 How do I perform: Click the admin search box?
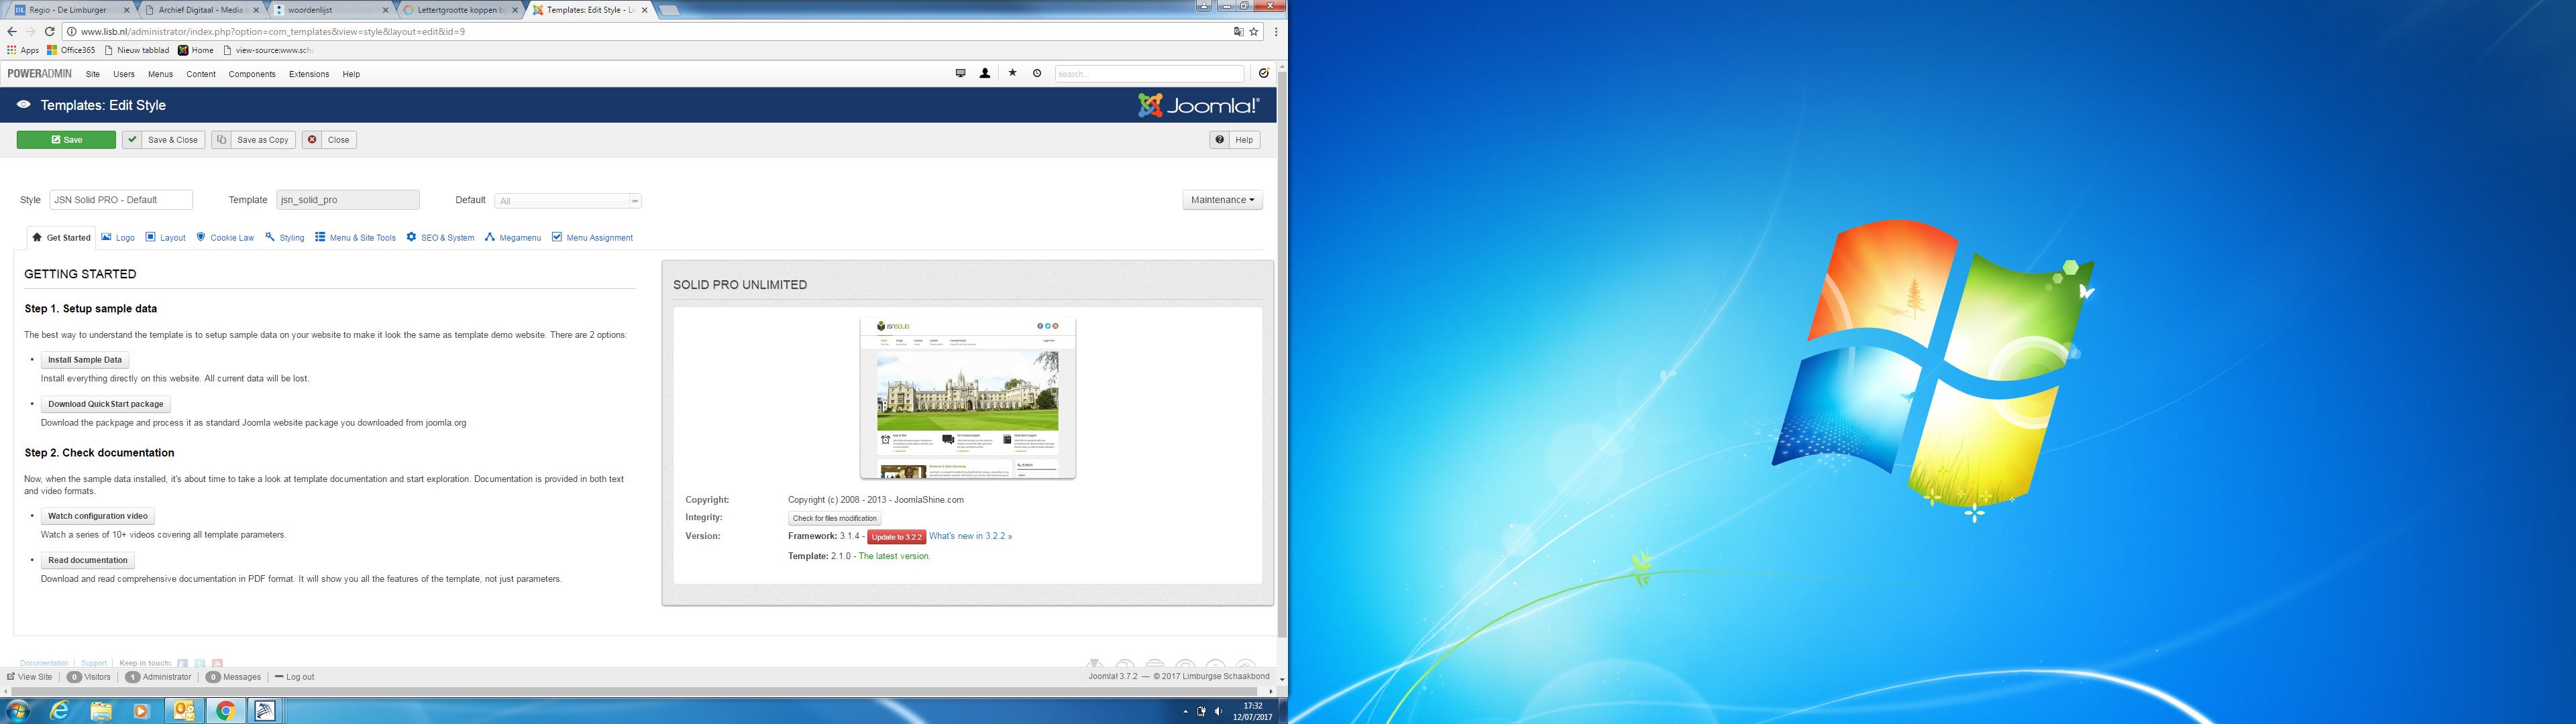(1149, 74)
